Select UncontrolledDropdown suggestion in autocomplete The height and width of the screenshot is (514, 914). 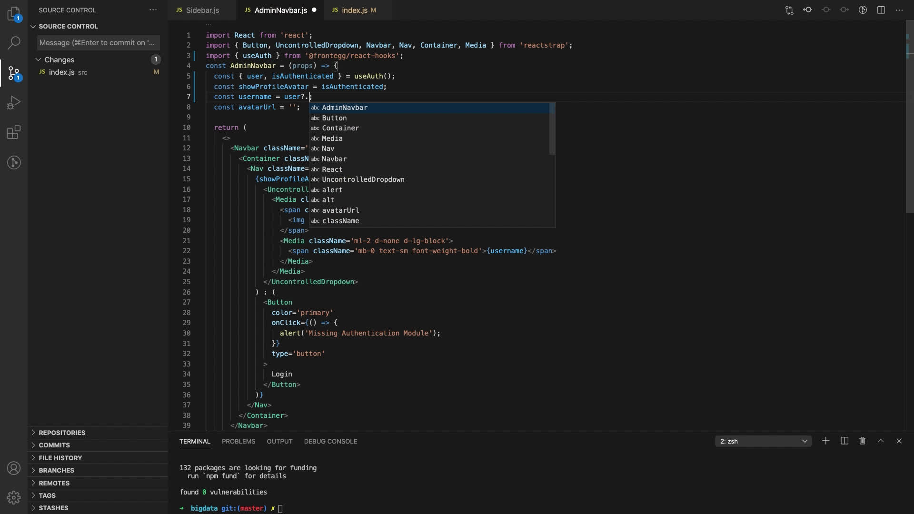[x=429, y=179]
